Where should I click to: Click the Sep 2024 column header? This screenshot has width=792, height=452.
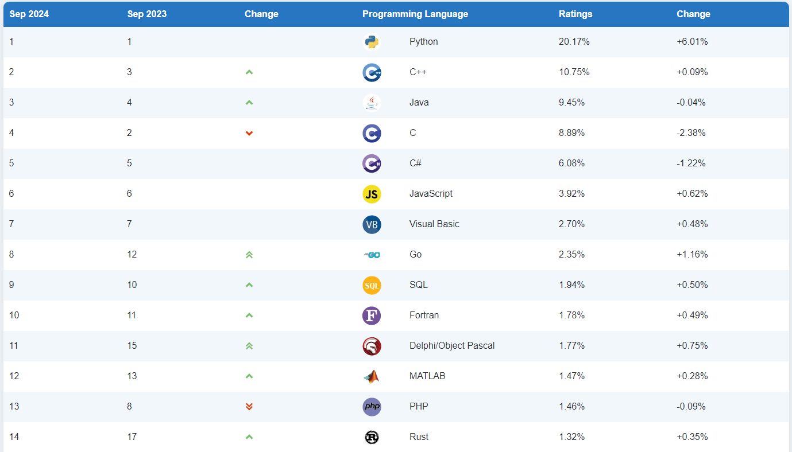coord(29,14)
